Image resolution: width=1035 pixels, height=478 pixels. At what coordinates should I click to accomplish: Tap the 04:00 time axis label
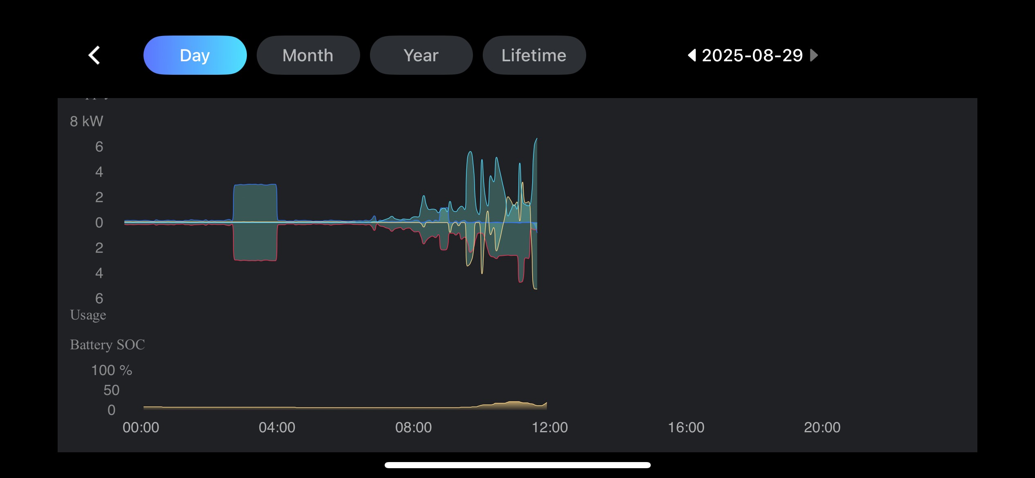277,427
